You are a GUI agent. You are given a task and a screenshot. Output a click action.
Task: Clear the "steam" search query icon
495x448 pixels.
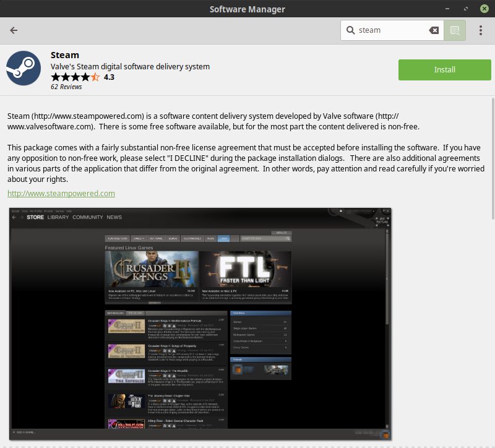(x=434, y=30)
